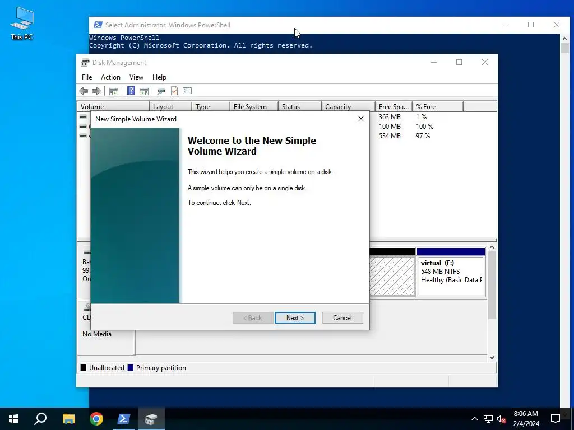
Task: Click the 100 % free cell
Action: coord(425,126)
